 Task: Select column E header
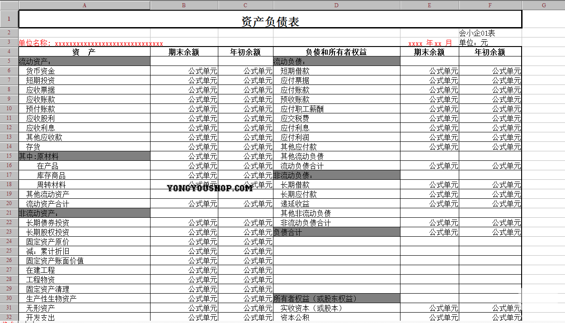point(429,5)
